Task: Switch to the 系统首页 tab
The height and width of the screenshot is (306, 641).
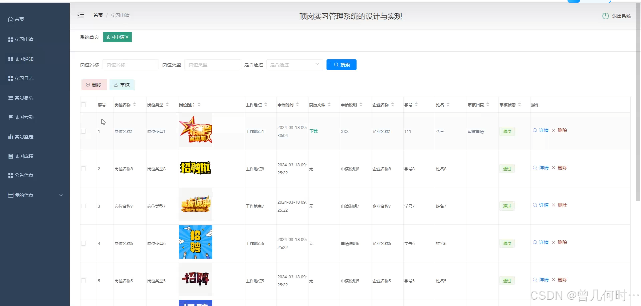Action: (89, 37)
